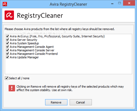Click the RegistryCleaner header title
The image size is (137, 111).
tap(40, 16)
